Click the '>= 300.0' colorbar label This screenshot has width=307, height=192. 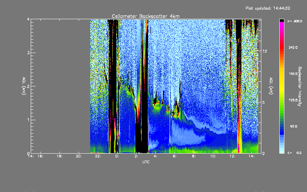pyautogui.click(x=295, y=21)
